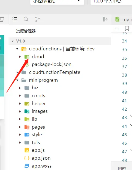Open the search panel magnifier icon
The height and width of the screenshot is (170, 132).
pos(26,19)
